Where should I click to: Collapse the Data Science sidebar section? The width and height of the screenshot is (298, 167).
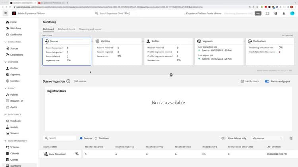coord(6,115)
